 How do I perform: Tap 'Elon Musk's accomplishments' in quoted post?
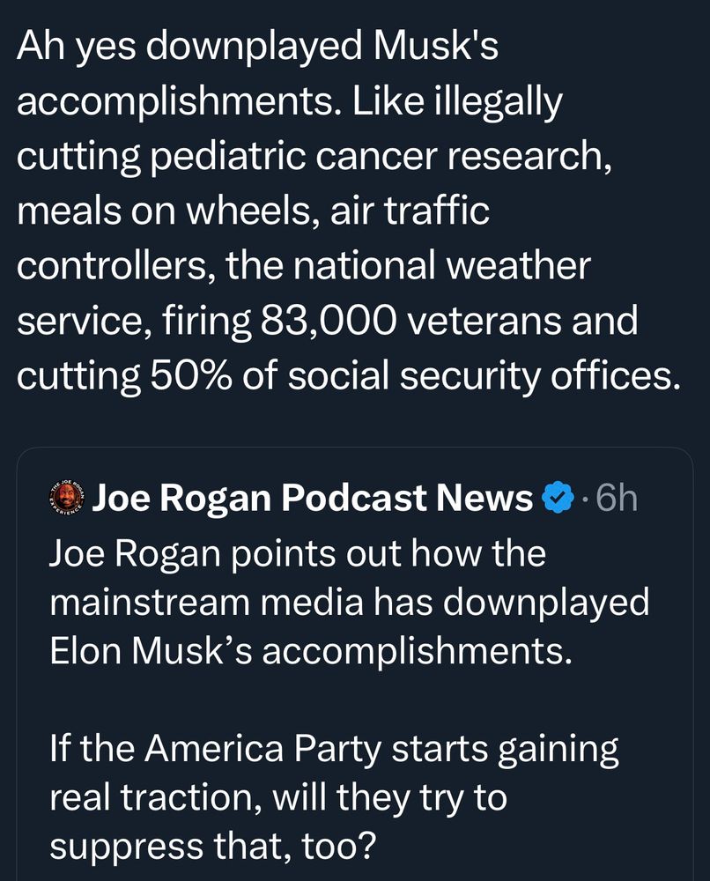(311, 652)
